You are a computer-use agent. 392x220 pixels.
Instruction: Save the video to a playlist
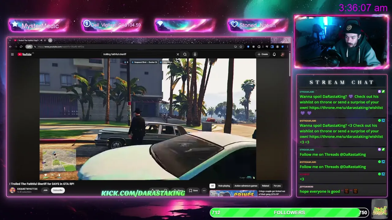pyautogui.click(x=193, y=191)
